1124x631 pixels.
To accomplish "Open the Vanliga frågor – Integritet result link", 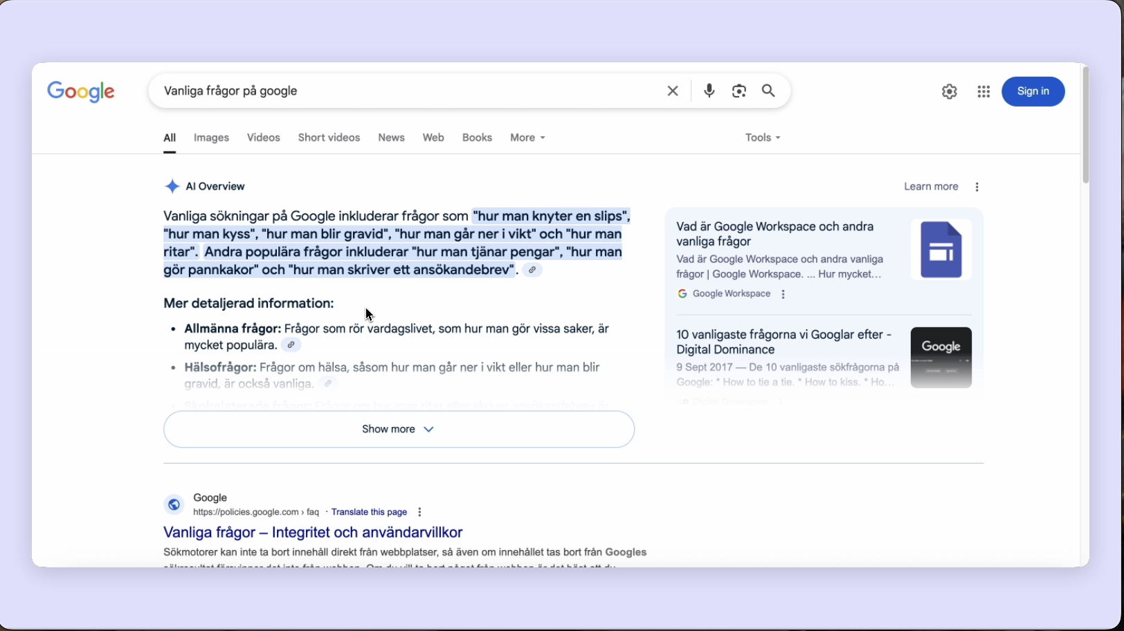I will point(311,533).
